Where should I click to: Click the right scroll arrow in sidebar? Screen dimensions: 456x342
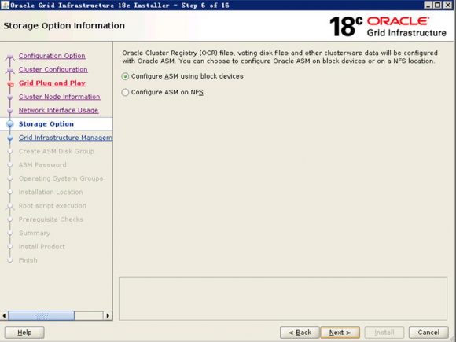click(x=108, y=315)
